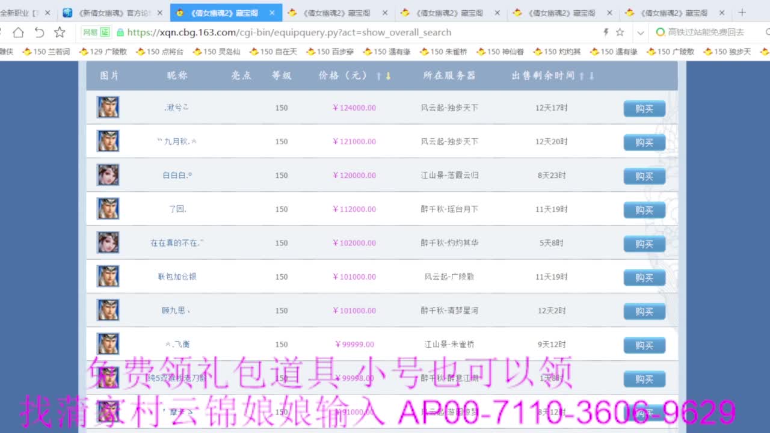The image size is (770, 433).
Task: Open the address bar dropdown chevron
Action: 639,32
